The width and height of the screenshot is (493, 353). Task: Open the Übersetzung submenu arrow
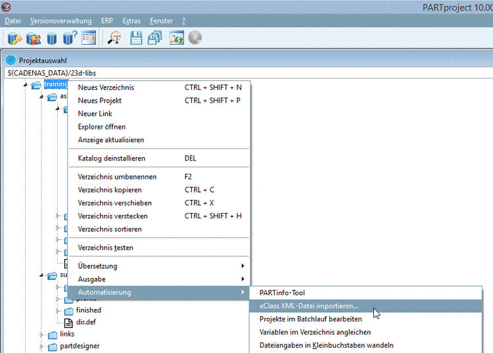[243, 266]
